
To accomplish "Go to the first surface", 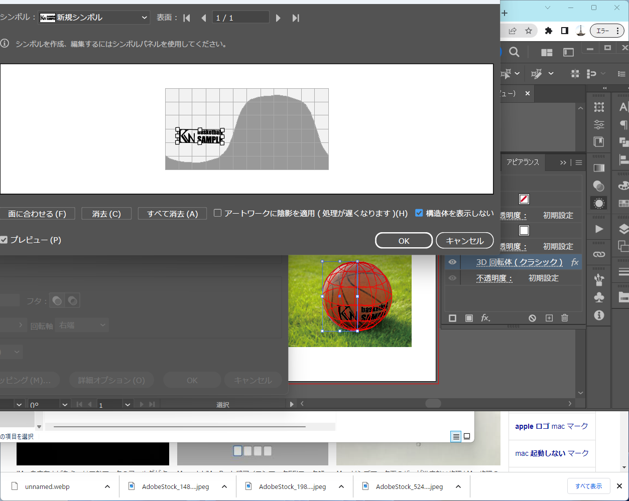I will tap(187, 18).
